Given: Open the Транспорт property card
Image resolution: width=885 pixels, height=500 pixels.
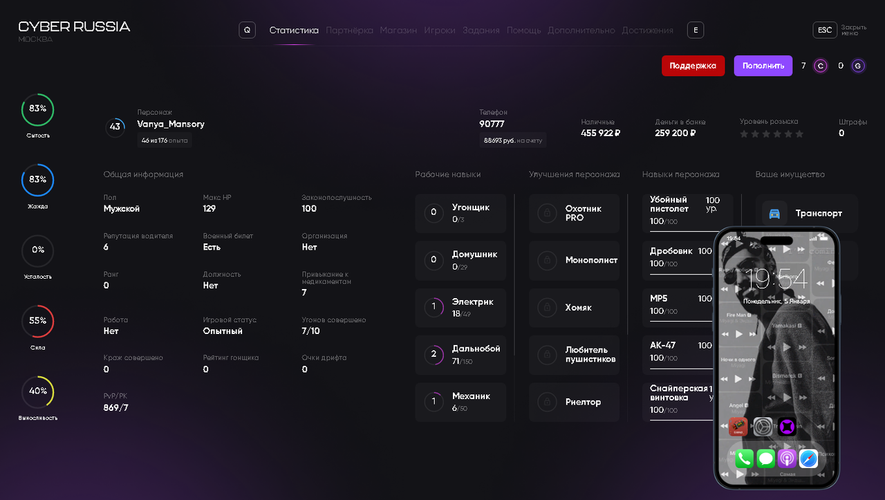Looking at the screenshot, I should coord(806,214).
